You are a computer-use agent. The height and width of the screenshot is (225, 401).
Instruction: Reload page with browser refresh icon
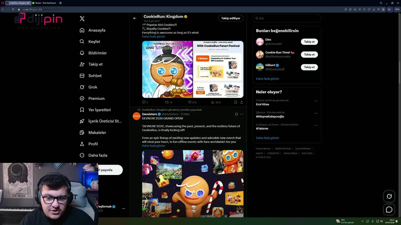pyautogui.click(x=13, y=9)
